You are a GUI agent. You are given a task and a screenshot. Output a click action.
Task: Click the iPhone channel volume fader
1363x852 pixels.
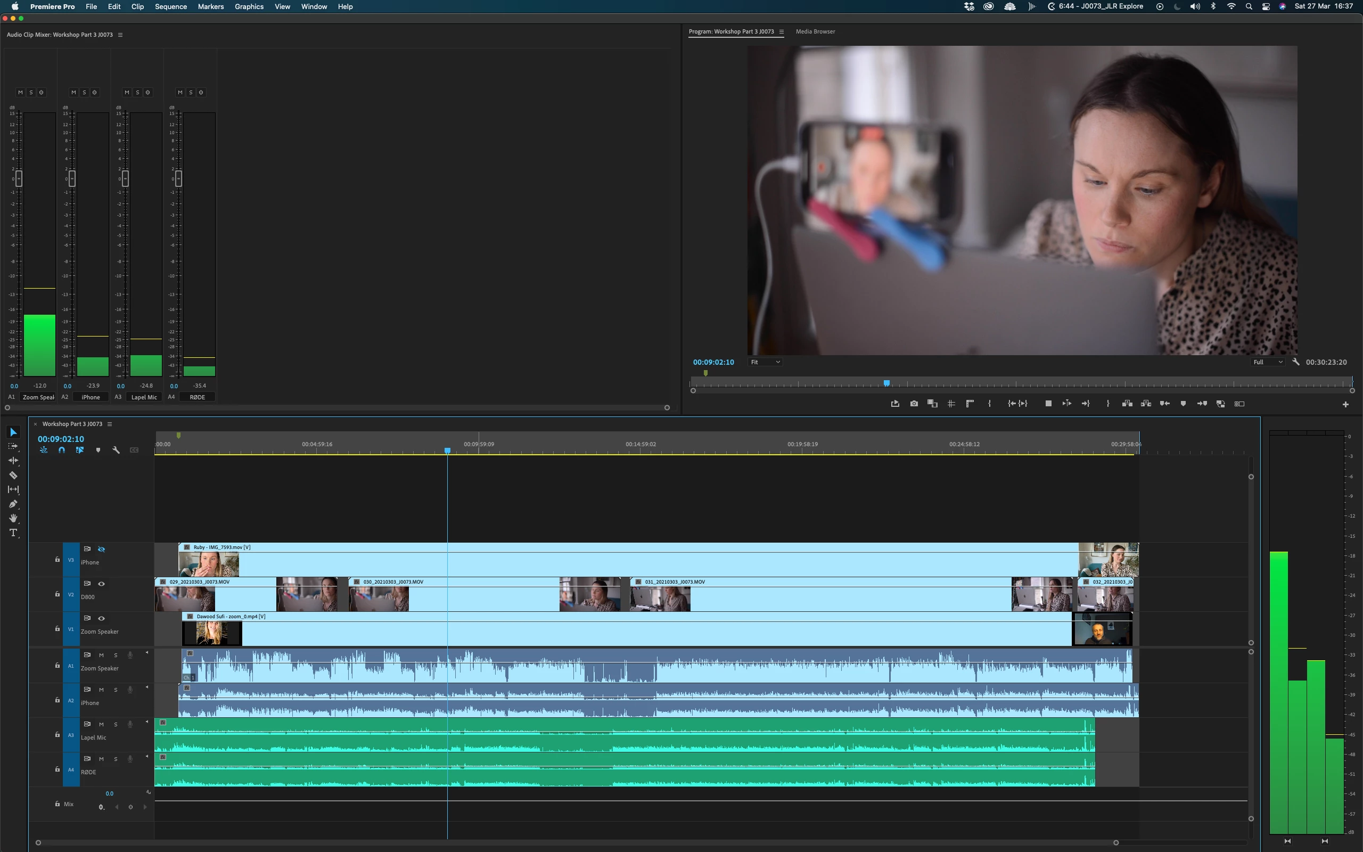pyautogui.click(x=72, y=178)
